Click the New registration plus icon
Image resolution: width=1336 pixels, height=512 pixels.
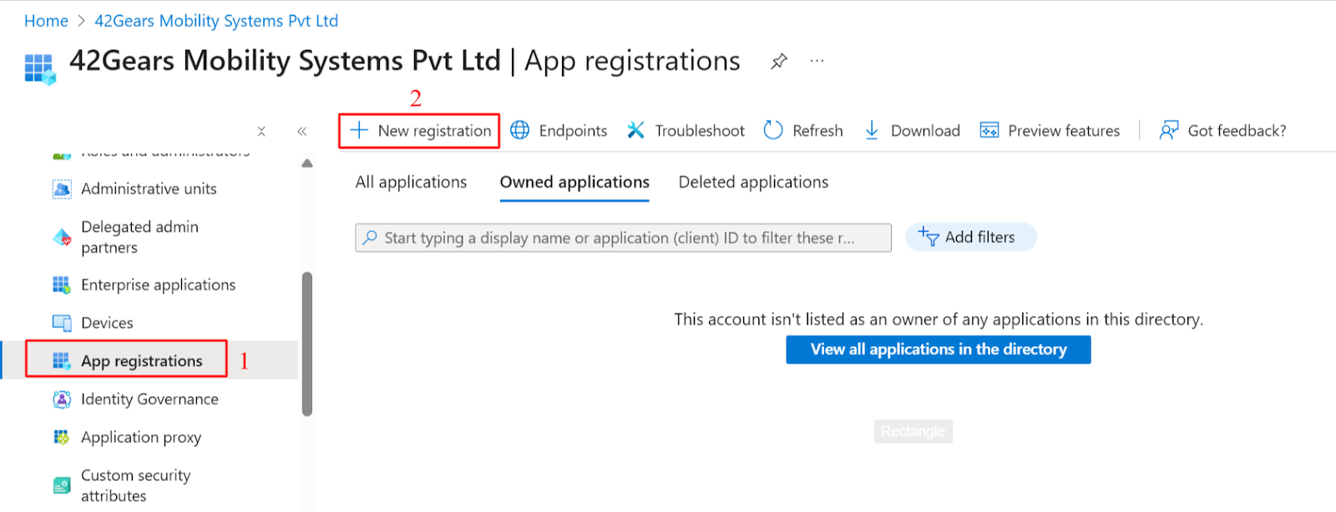point(359,130)
